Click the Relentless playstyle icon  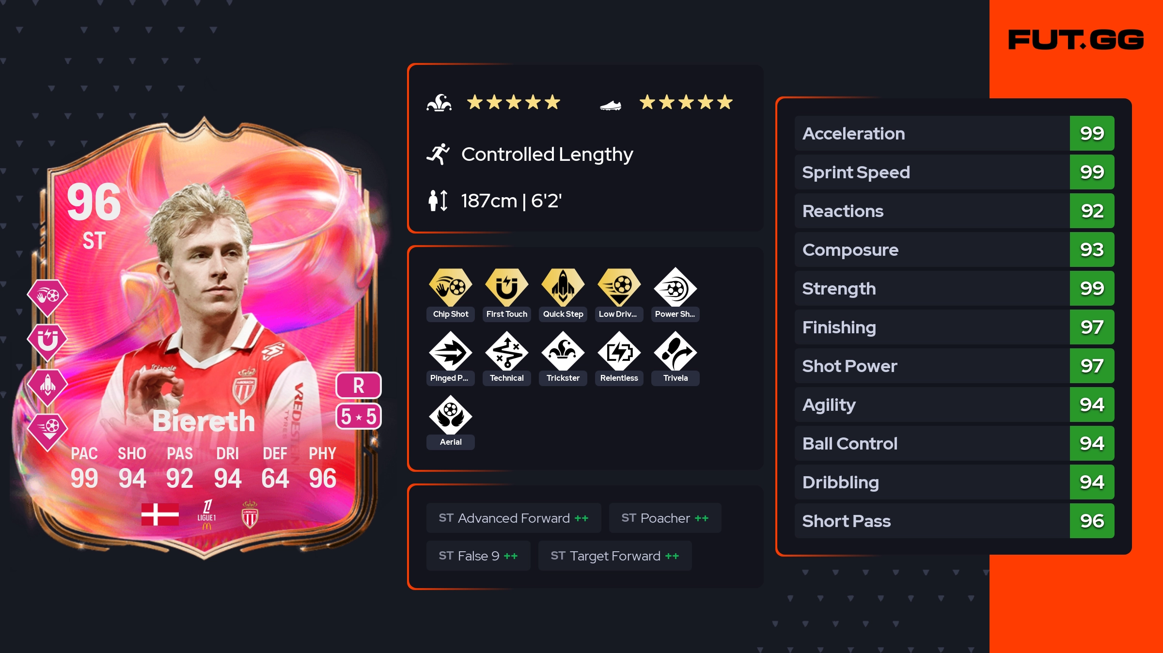(619, 352)
